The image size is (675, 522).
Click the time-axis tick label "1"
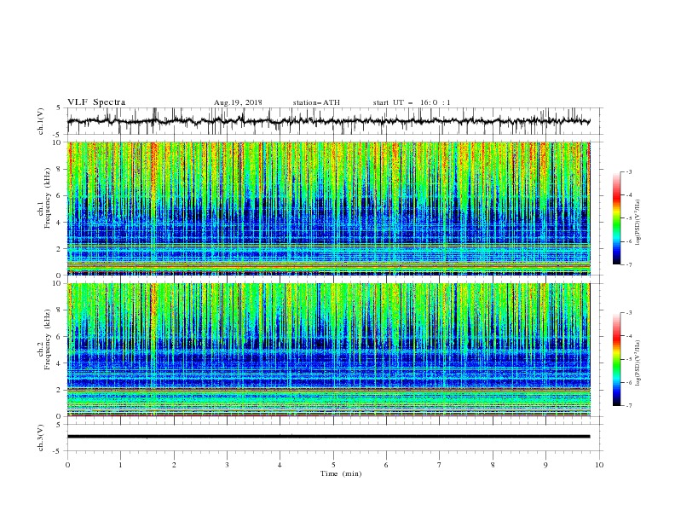coord(120,465)
